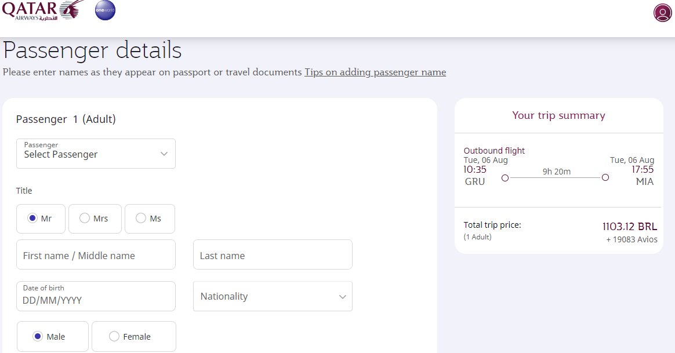The width and height of the screenshot is (675, 353).
Task: Select Female gender option
Action: click(134, 336)
